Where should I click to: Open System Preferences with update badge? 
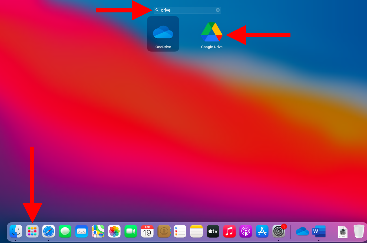coord(279,231)
